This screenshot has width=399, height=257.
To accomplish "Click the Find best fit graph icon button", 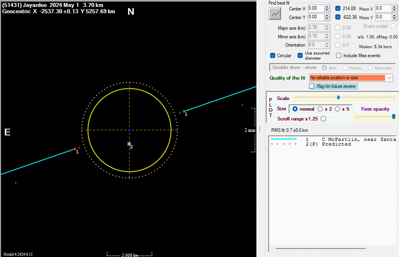I will tap(275, 14).
